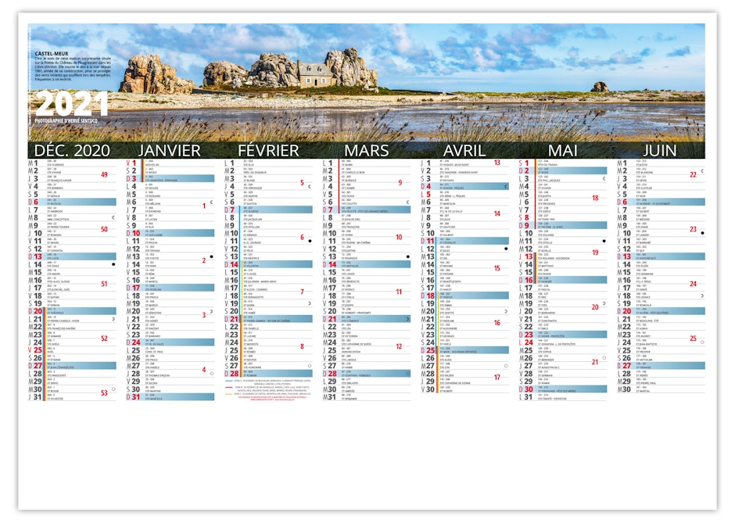Click red week number 50 in December
The image size is (735, 523).
[x=104, y=229]
